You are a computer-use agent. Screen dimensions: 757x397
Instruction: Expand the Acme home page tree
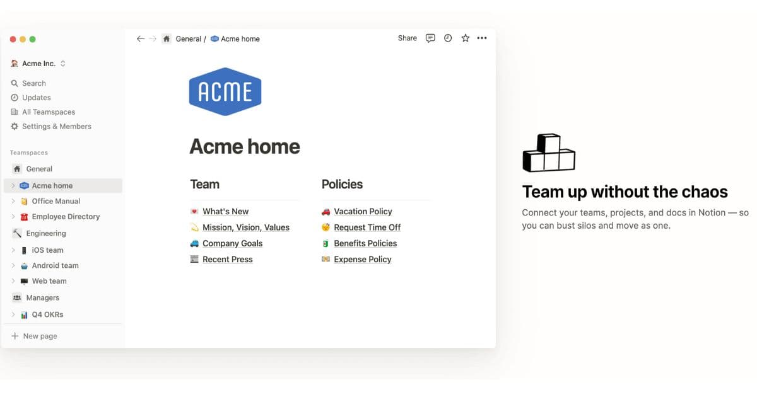coord(13,185)
